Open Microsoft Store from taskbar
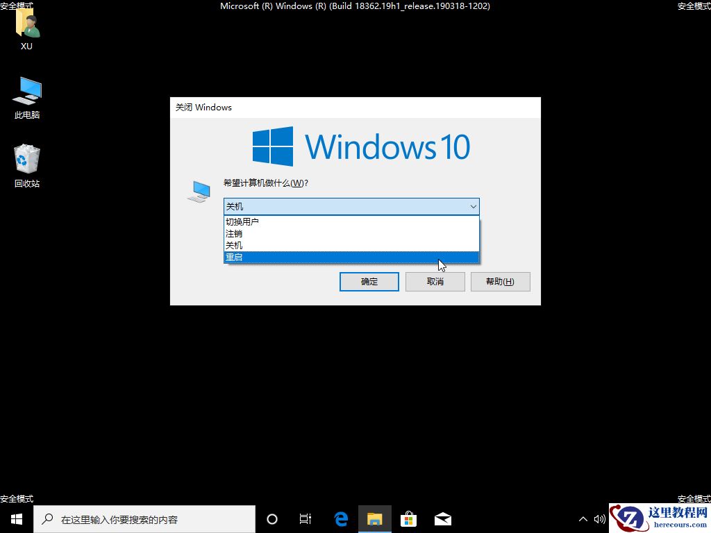The image size is (711, 533). click(x=408, y=519)
